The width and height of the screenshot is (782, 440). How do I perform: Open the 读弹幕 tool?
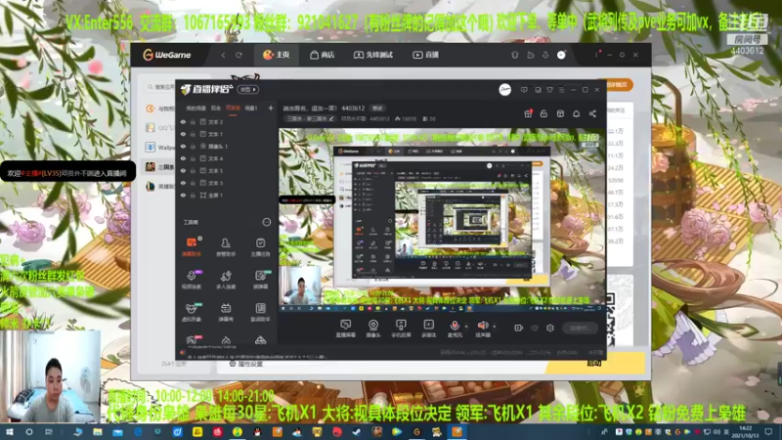[x=260, y=280]
